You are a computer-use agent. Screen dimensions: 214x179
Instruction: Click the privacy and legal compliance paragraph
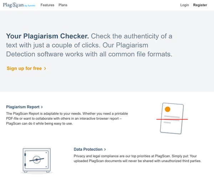(x=138, y=159)
